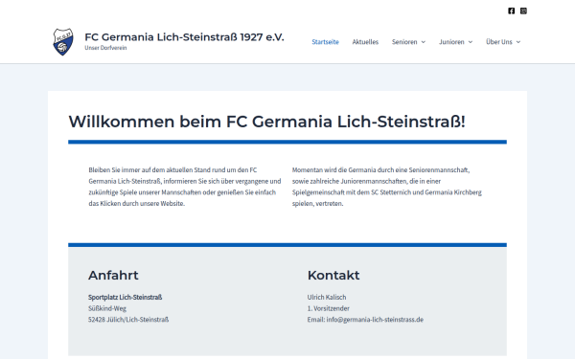This screenshot has width=575, height=359.
Task: Click the 'Kontakt' heading
Action: tap(333, 275)
